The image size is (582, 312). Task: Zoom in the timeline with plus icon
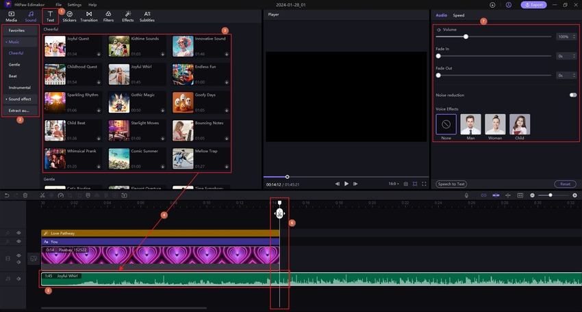574,195
